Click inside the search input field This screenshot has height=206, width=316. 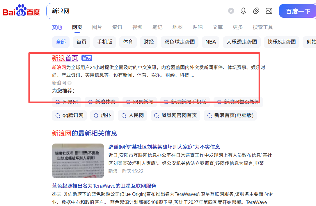(137, 11)
